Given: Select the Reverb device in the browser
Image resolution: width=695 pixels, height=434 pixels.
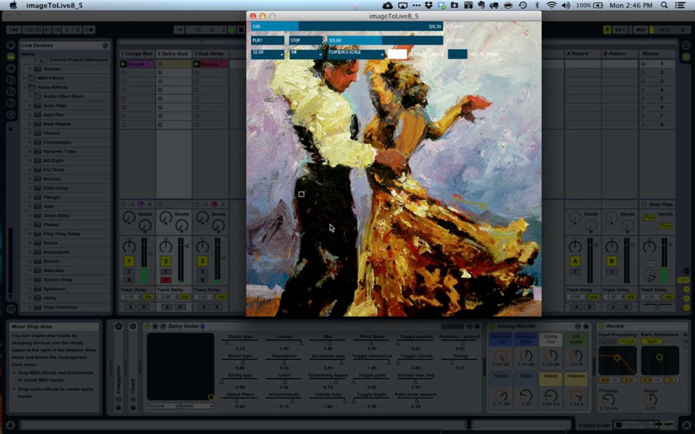Looking at the screenshot, I should [51, 261].
